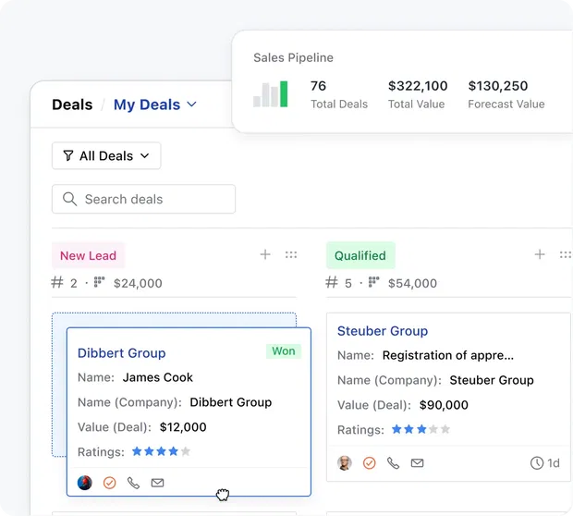Click 'Registration of appre...' deal name
This screenshot has width=573, height=516.
pyautogui.click(x=448, y=355)
